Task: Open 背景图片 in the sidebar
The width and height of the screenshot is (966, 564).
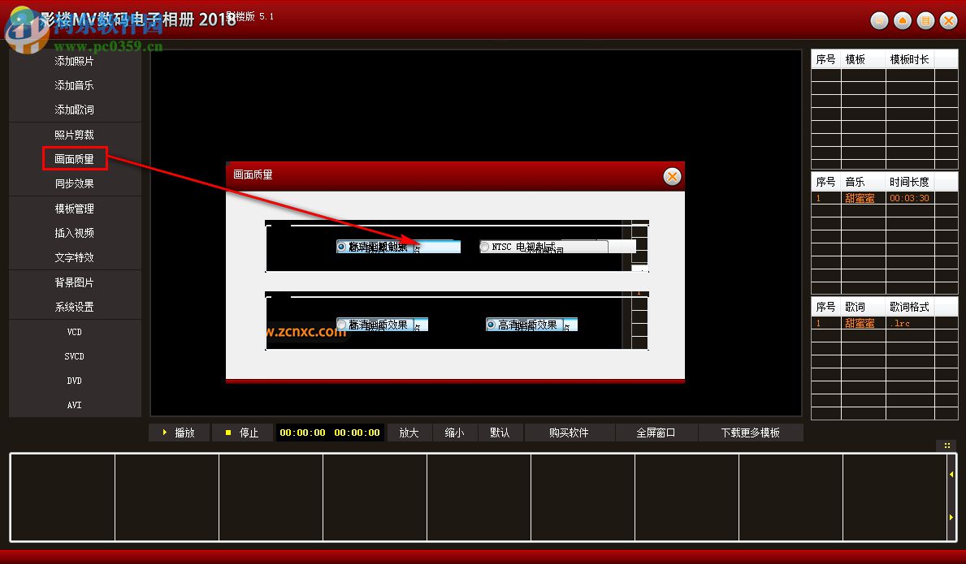Action: tap(75, 282)
